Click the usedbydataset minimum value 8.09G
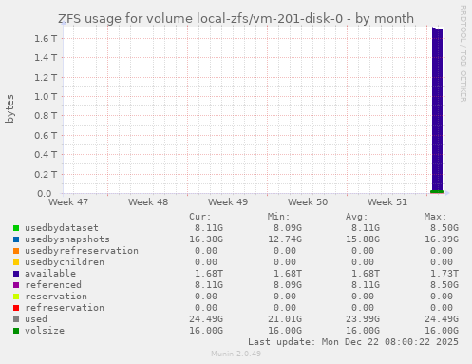The image size is (472, 364). click(x=288, y=228)
